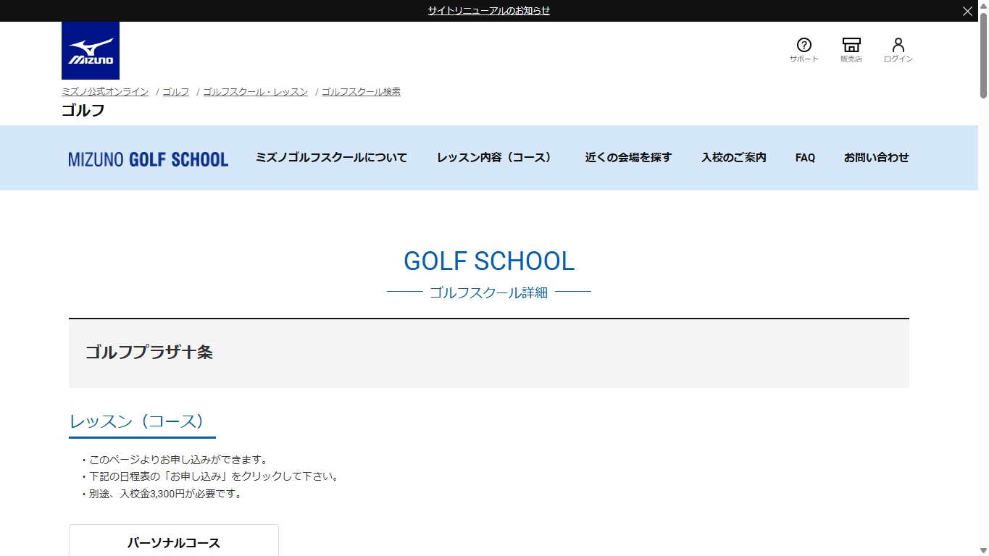This screenshot has height=556, width=989.
Task: Open ゴルフスクール検索 breadcrumb link
Action: (x=362, y=92)
